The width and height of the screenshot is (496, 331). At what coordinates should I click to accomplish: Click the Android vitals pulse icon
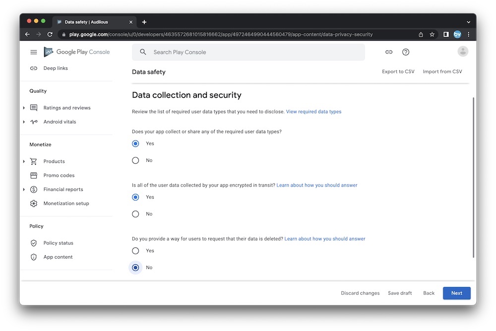coord(34,122)
